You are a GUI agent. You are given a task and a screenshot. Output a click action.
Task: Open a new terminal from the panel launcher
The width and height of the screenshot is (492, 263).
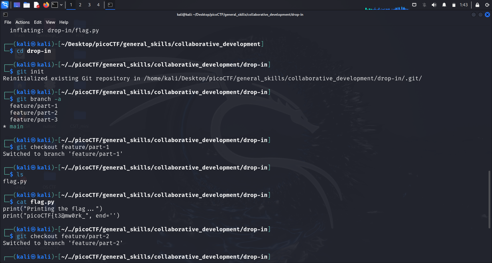click(55, 5)
